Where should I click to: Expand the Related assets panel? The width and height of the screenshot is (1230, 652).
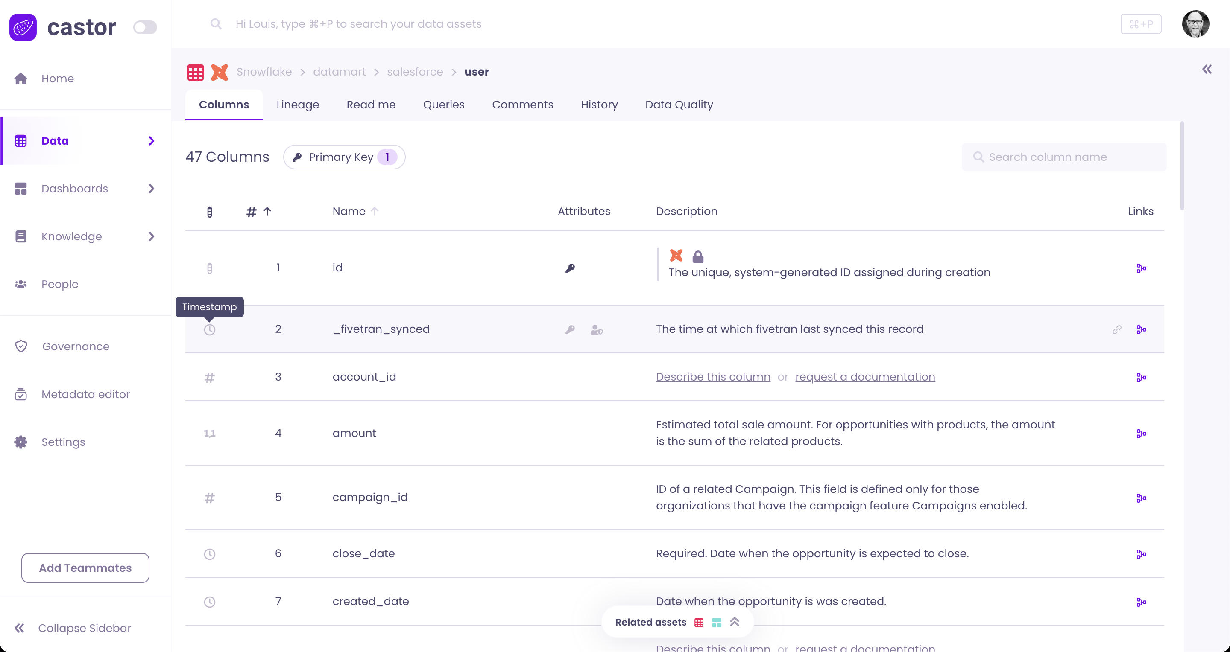coord(735,622)
